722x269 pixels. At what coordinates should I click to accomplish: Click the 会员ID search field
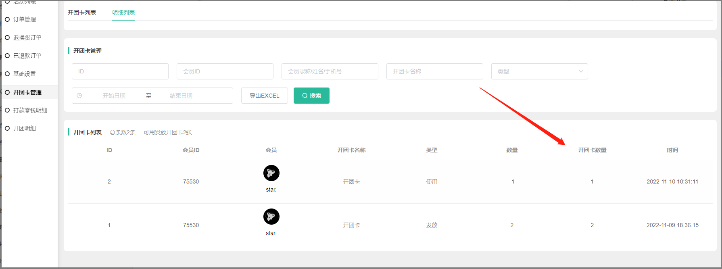point(225,71)
